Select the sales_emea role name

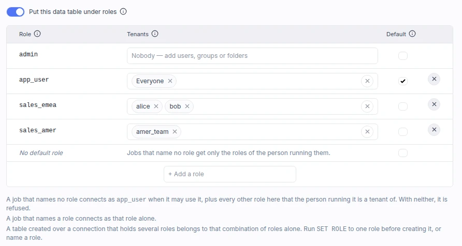pyautogui.click(x=38, y=105)
